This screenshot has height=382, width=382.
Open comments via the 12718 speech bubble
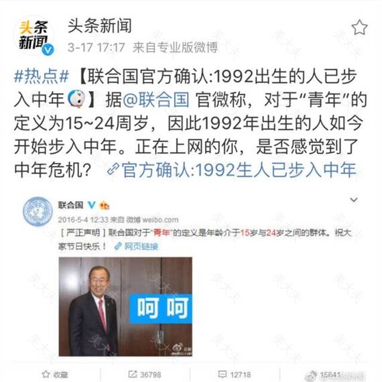222,374
